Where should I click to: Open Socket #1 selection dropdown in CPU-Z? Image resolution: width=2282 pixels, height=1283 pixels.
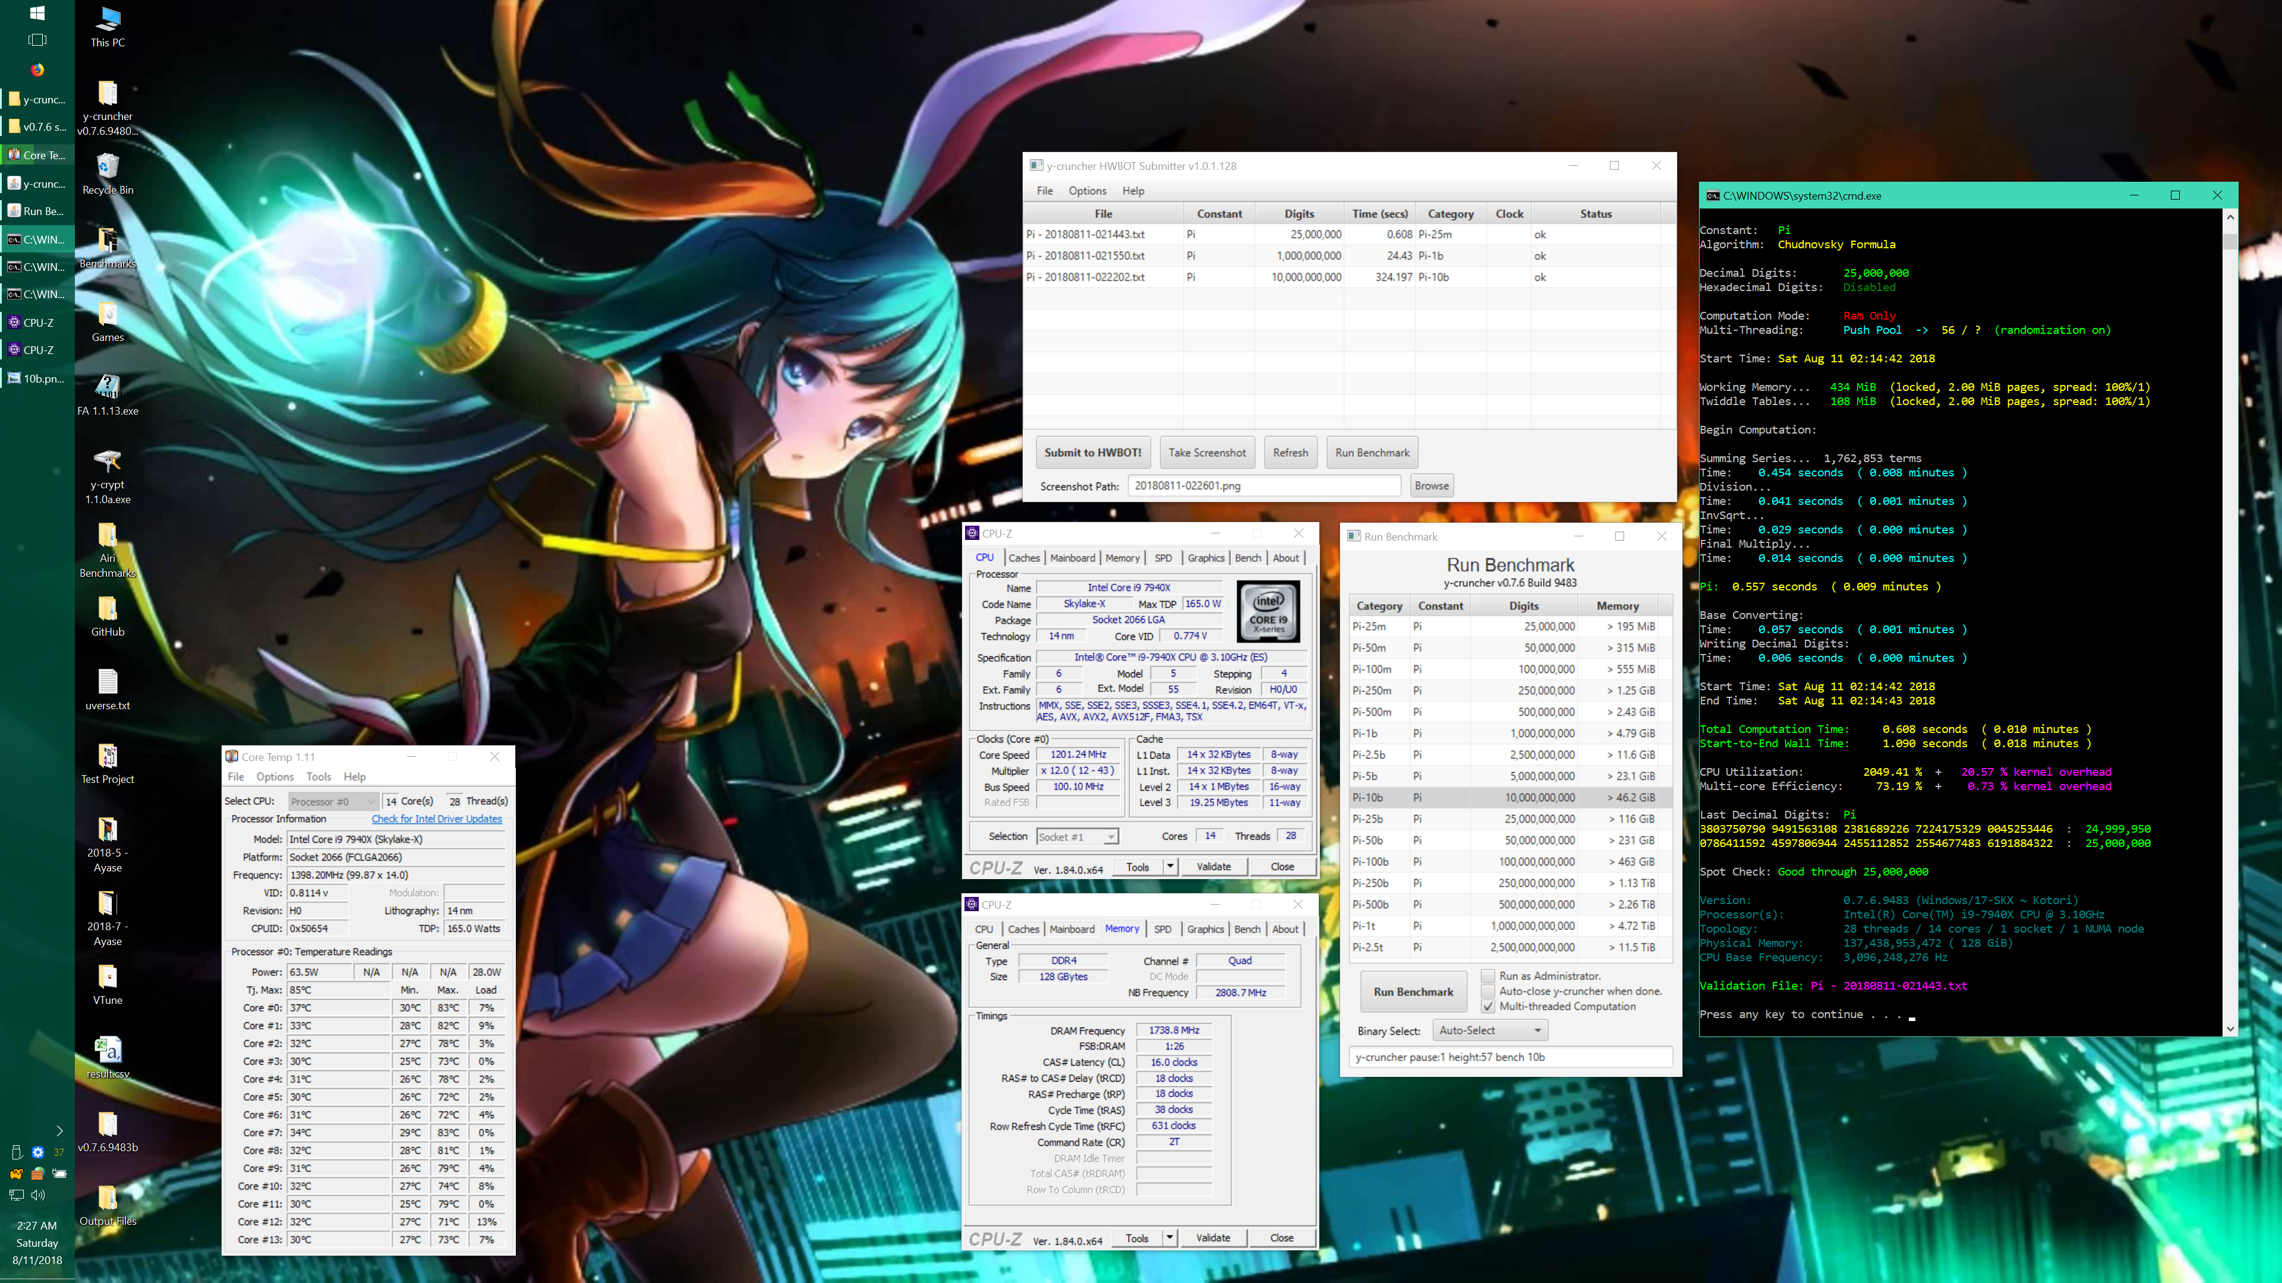coord(1077,837)
